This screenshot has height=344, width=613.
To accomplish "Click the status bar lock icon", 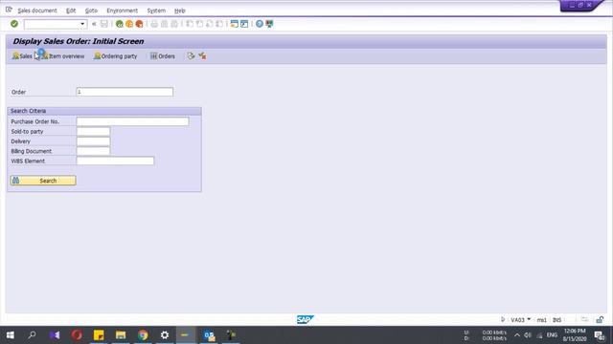I will pyautogui.click(x=600, y=320).
